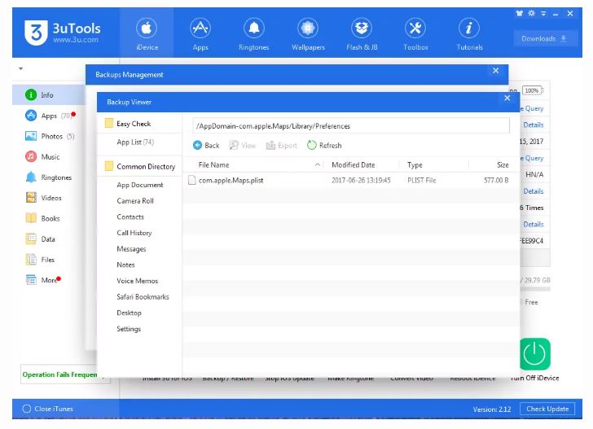593x429 pixels.
Task: Open sidebar Ringtones entry
Action: (x=49, y=177)
